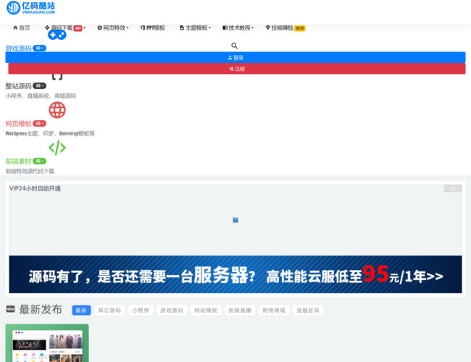Click the HOT badge on 源码下载
The image size is (471, 362).
78,28
